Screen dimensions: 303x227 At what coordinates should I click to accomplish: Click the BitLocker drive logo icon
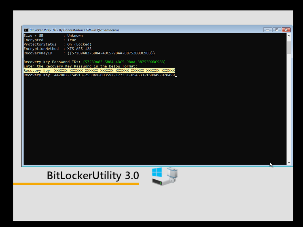tap(165, 176)
